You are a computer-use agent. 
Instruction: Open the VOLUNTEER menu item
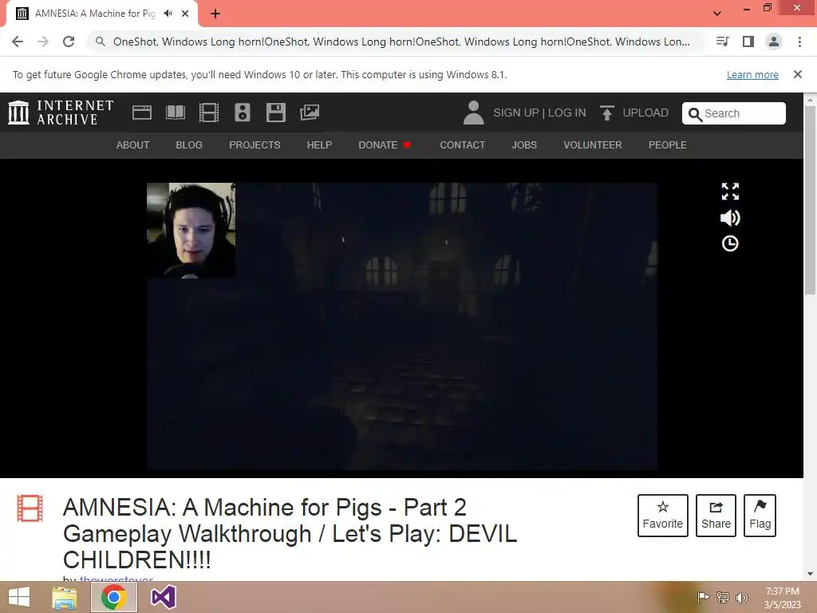click(593, 145)
